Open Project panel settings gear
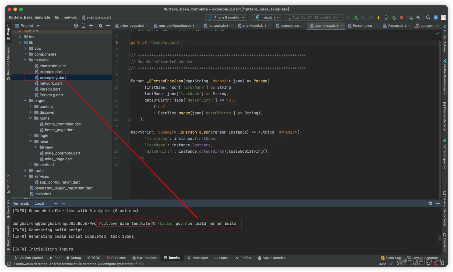 tap(100, 26)
